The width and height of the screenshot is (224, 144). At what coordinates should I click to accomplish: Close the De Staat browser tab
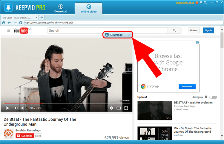click(x=36, y=18)
